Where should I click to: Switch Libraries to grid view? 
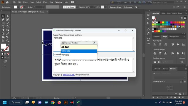pos(181,82)
